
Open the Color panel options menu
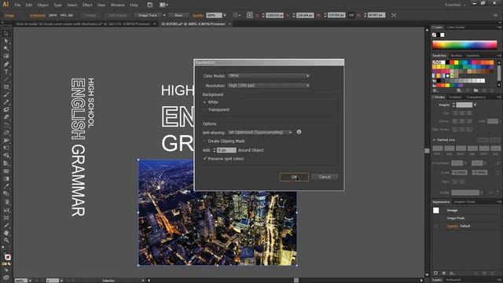pyautogui.click(x=499, y=28)
